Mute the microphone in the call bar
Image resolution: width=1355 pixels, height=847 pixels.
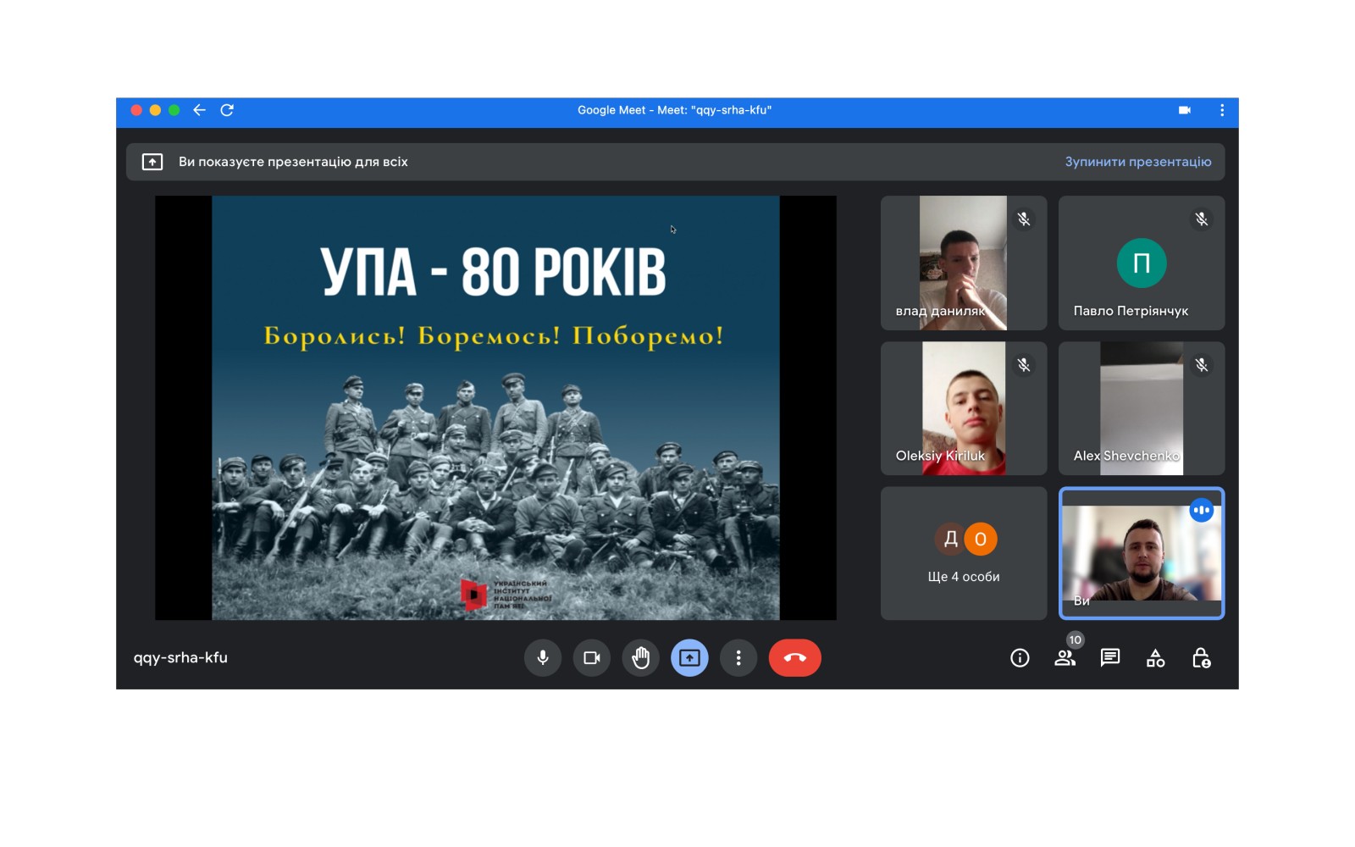click(x=543, y=658)
